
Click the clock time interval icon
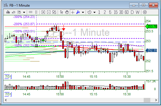pos(89,12)
